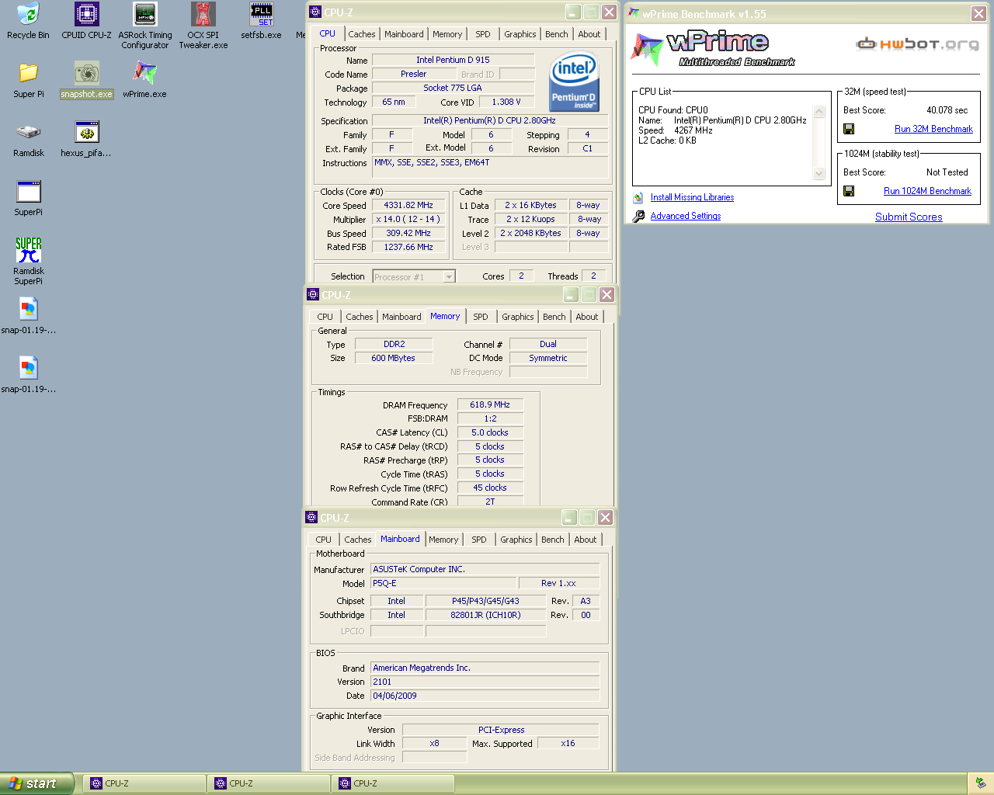
Task: Switch to second CPU-Z taskbar button
Action: 269,783
